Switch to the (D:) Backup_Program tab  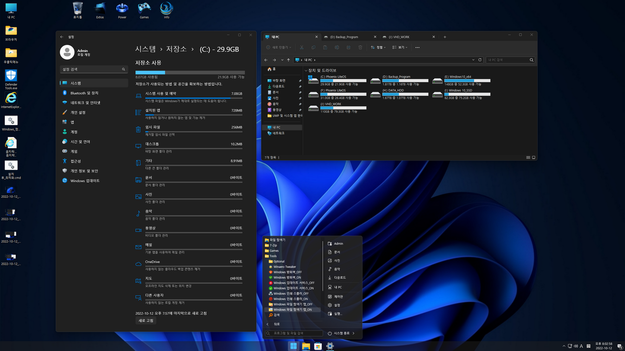coord(350,37)
